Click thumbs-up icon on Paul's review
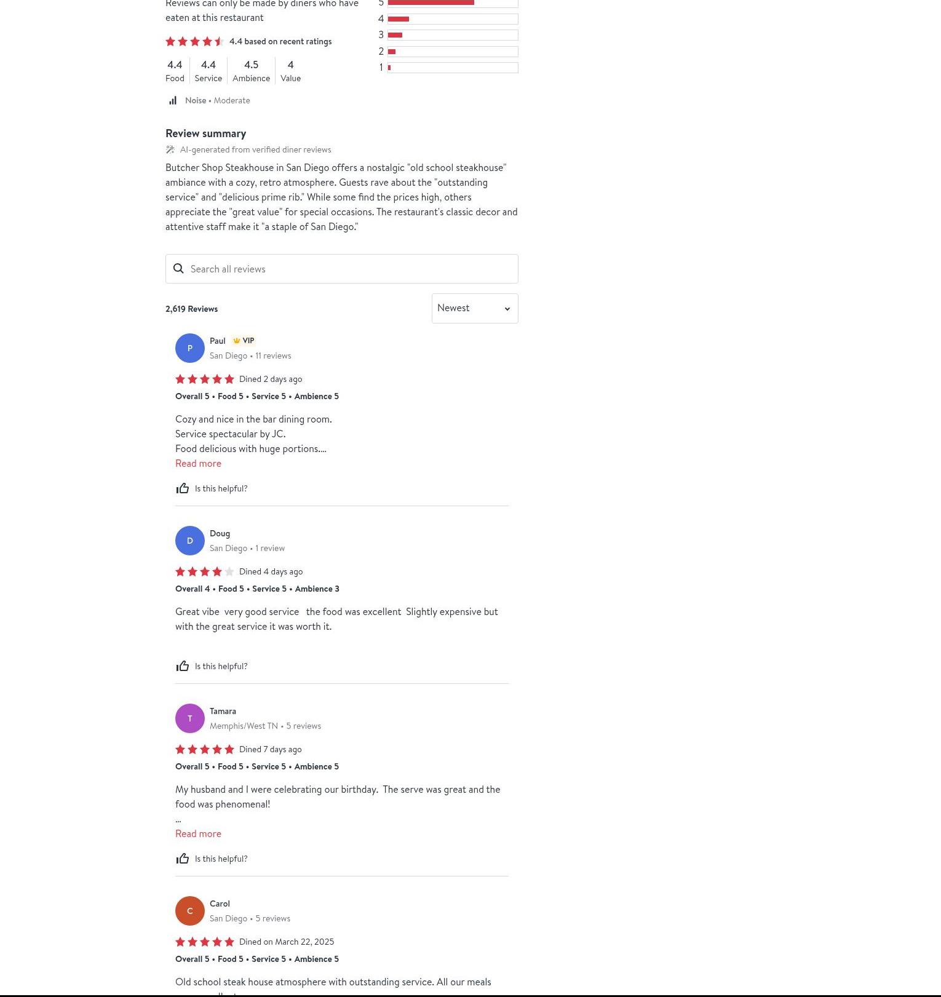Viewport: 941px width, 997px height. (x=183, y=488)
